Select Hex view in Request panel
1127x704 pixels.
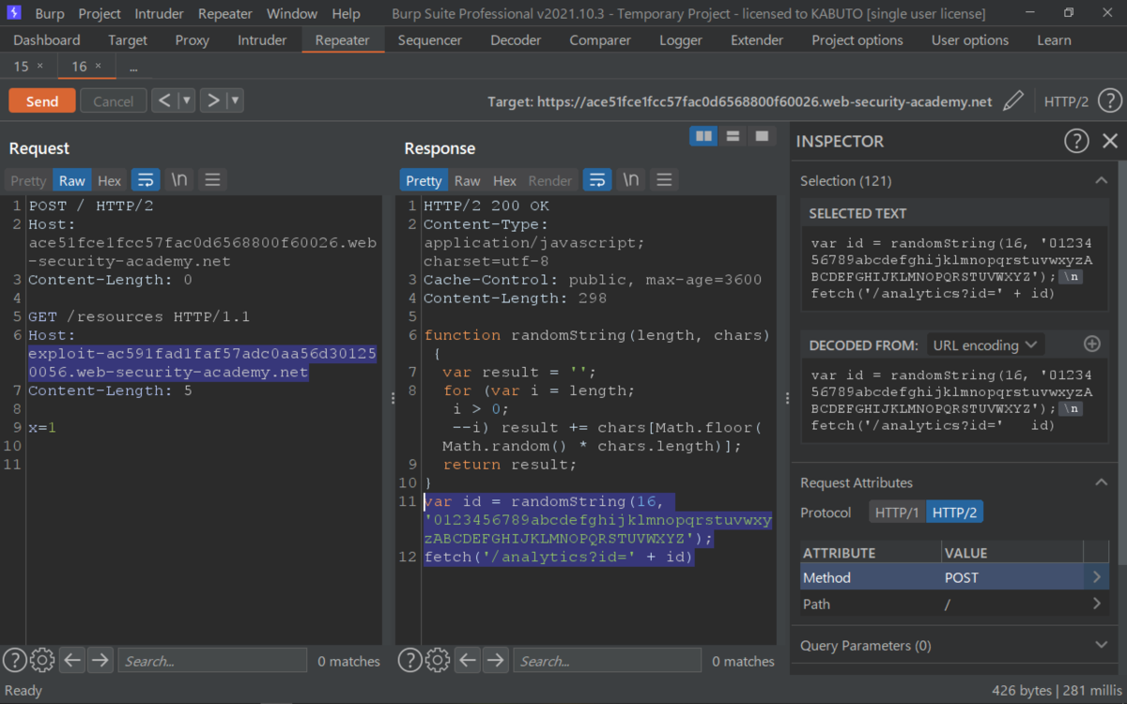click(110, 180)
